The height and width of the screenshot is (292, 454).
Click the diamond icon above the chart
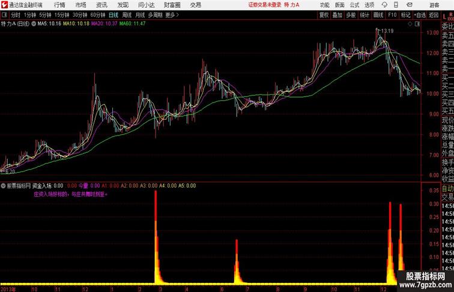click(410, 24)
